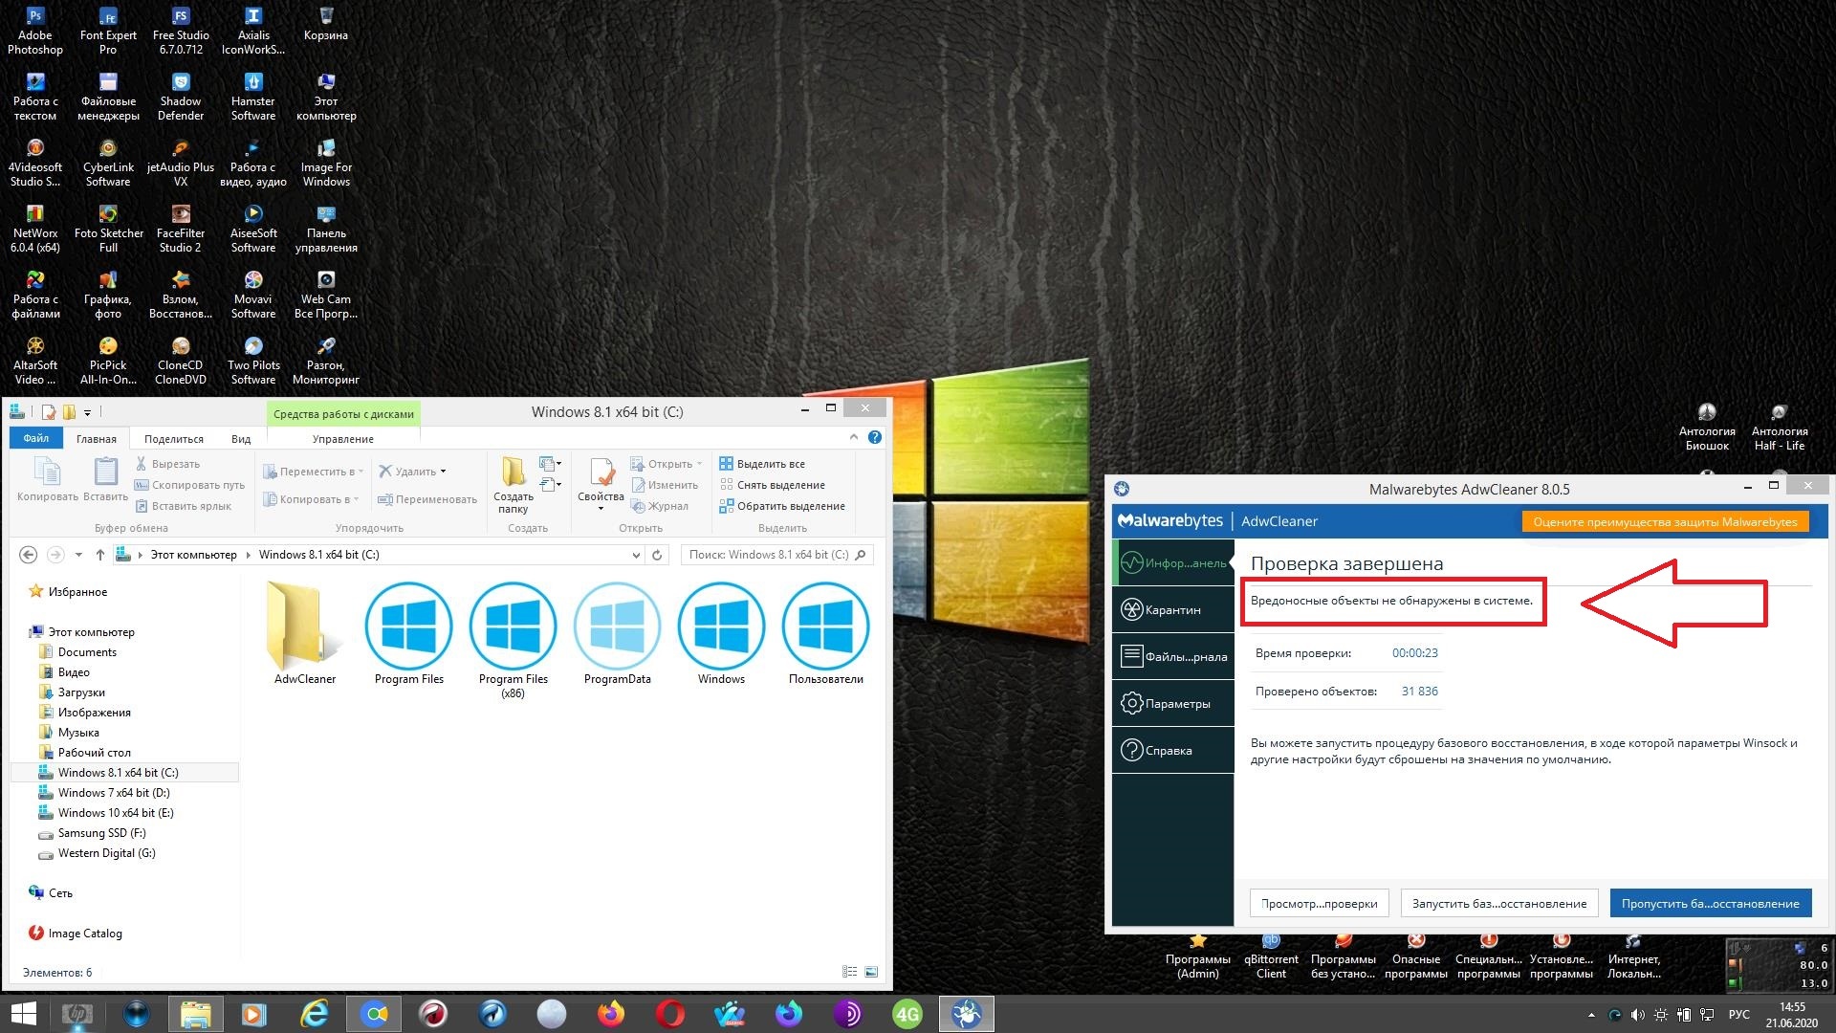Switch to the Главная ribbon tab
1836x1033 pixels.
click(97, 439)
